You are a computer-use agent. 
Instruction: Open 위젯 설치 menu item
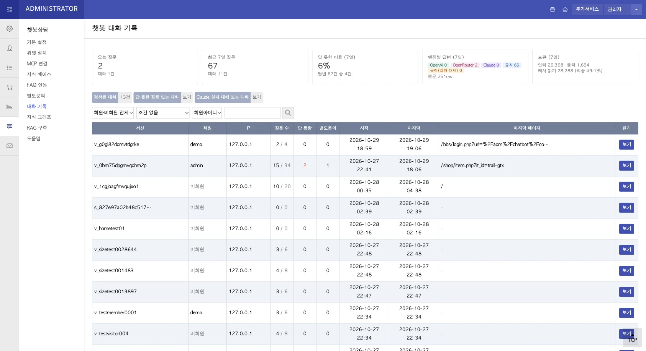coord(36,53)
